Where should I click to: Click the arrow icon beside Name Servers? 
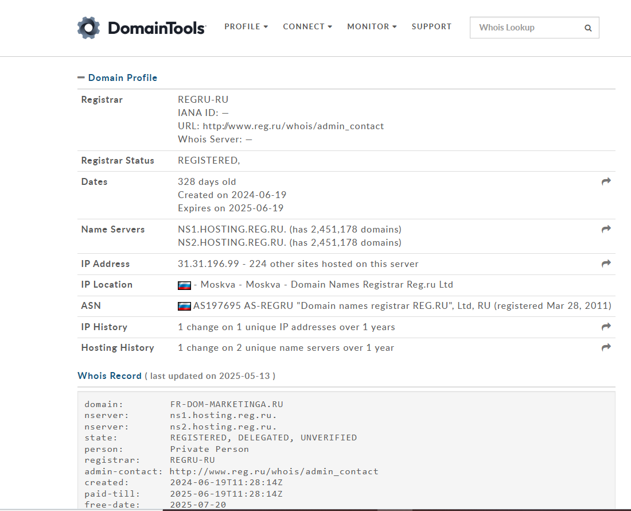click(606, 229)
